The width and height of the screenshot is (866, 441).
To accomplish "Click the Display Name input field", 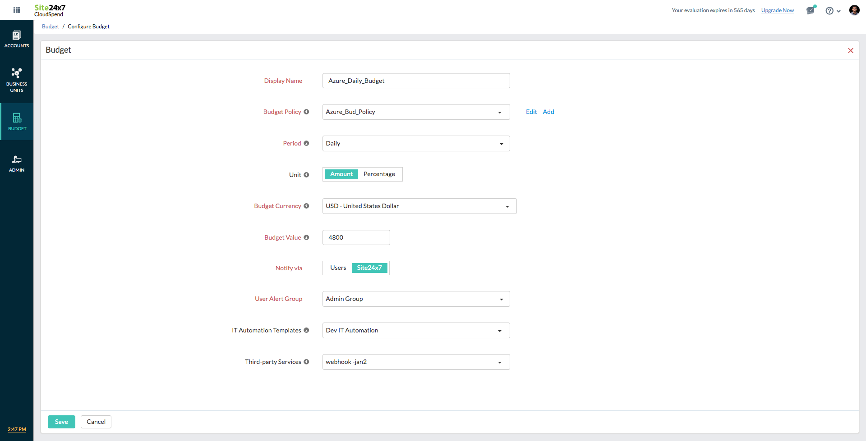I will [x=415, y=81].
